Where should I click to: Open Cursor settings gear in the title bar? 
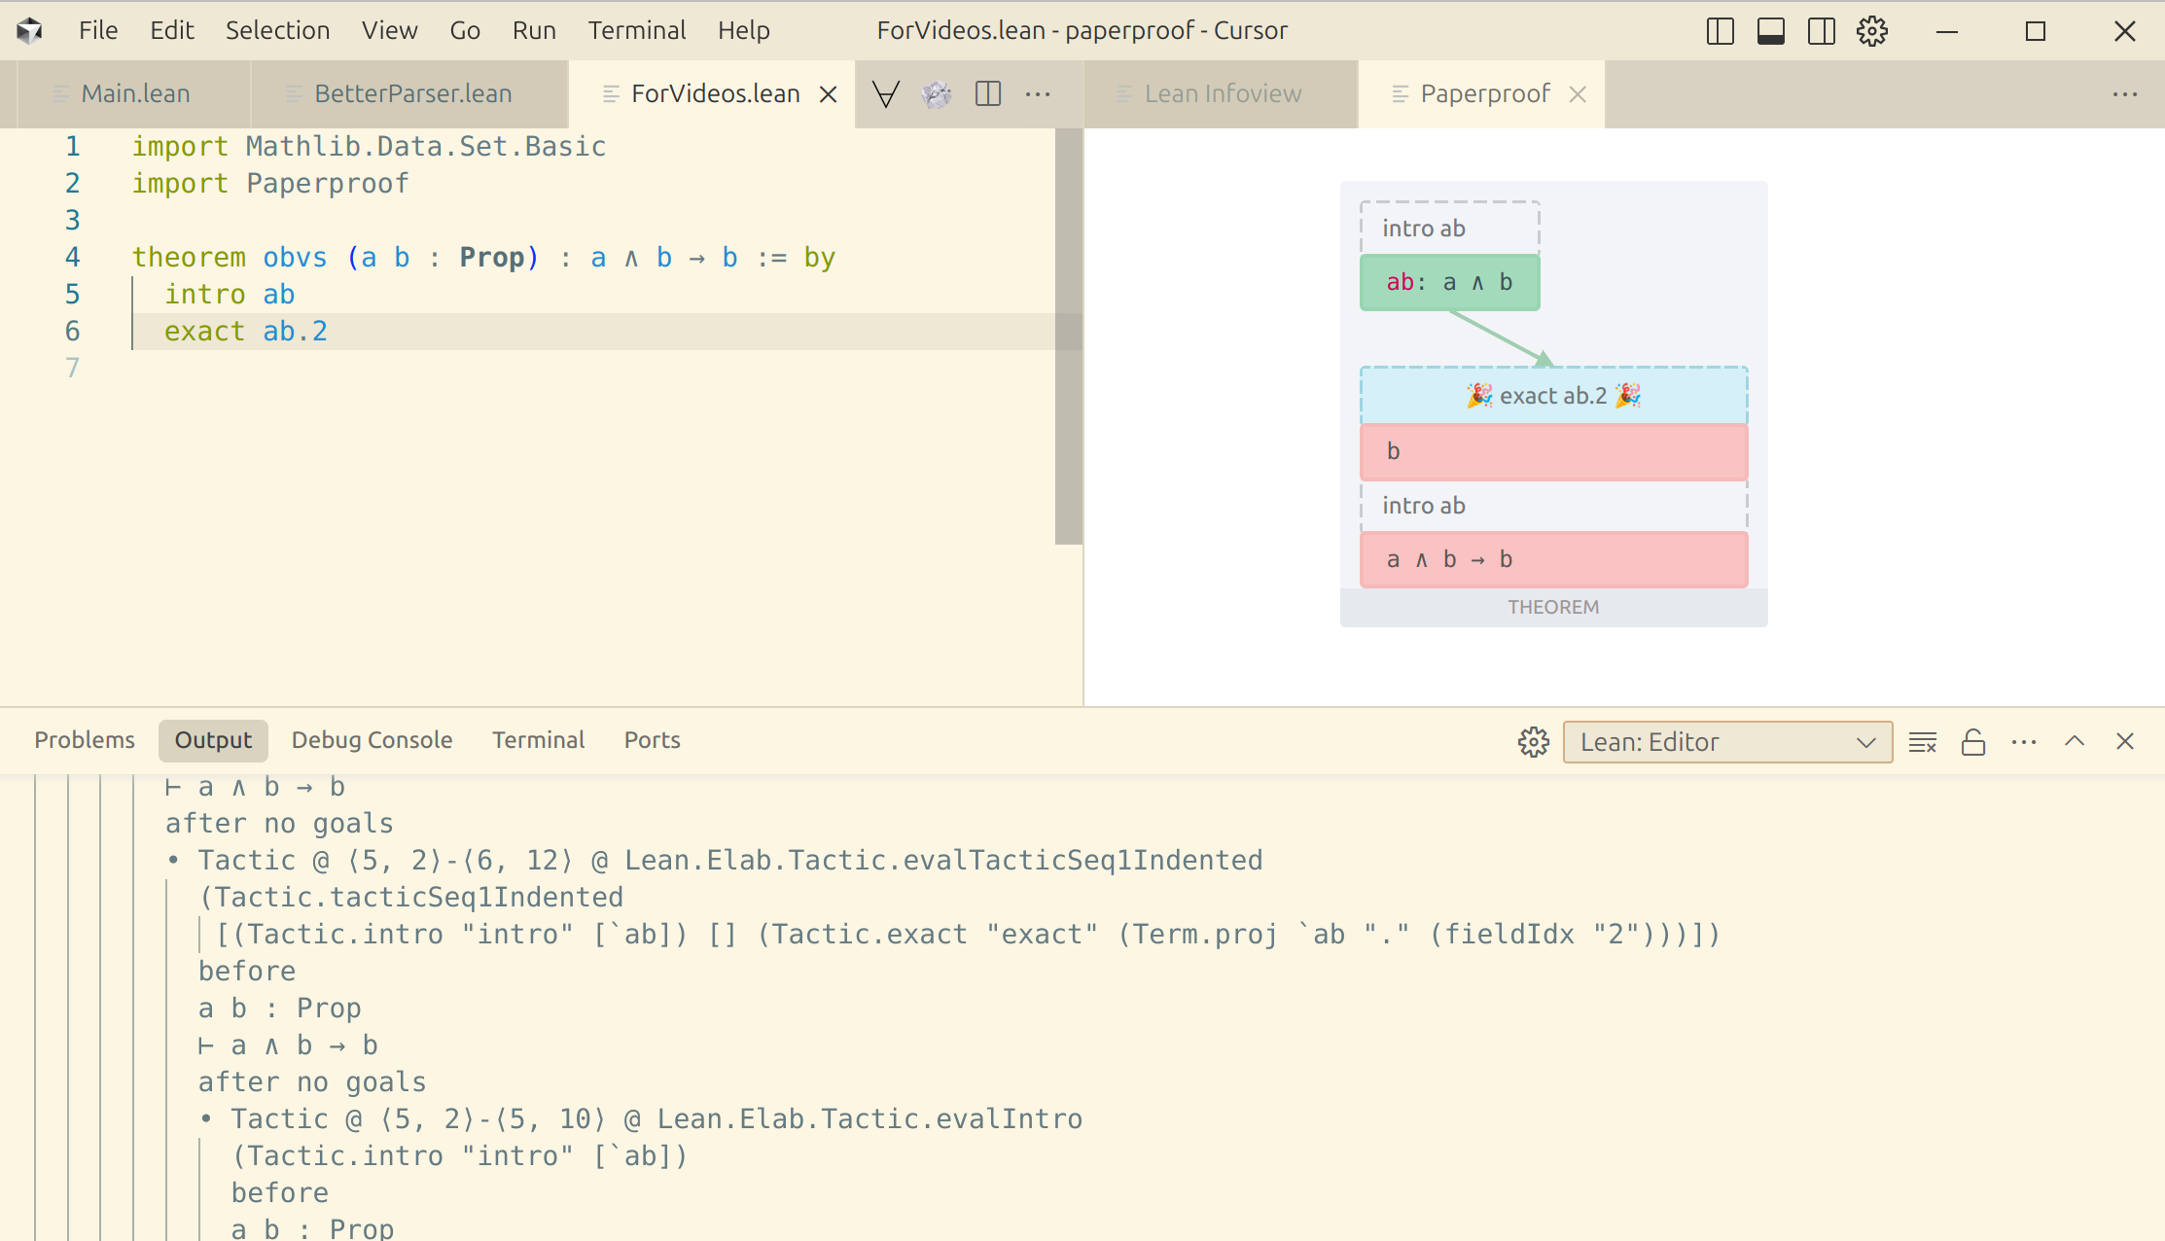tap(1871, 31)
